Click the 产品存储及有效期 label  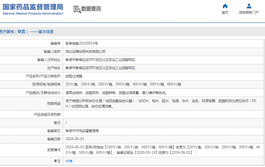(47, 115)
